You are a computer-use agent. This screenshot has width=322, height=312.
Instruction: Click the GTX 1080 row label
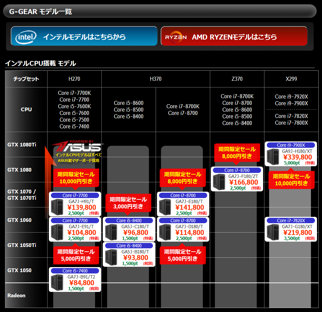[x=19, y=170]
